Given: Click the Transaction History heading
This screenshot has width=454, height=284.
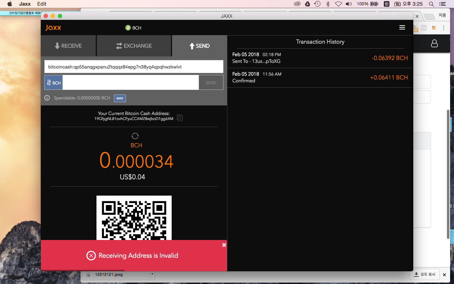Looking at the screenshot, I should click(x=320, y=42).
